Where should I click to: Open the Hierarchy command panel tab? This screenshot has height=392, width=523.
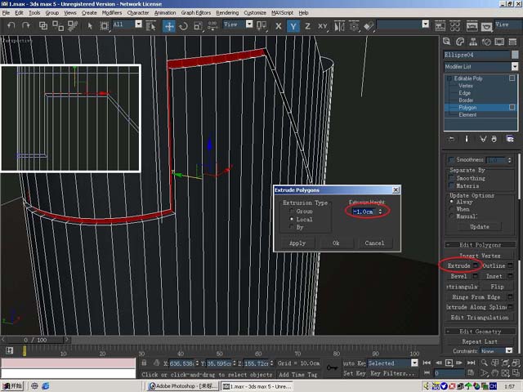point(475,41)
